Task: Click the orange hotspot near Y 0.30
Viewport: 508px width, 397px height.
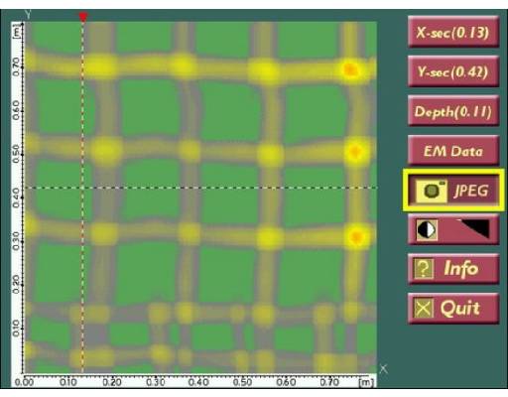Action: tap(356, 236)
